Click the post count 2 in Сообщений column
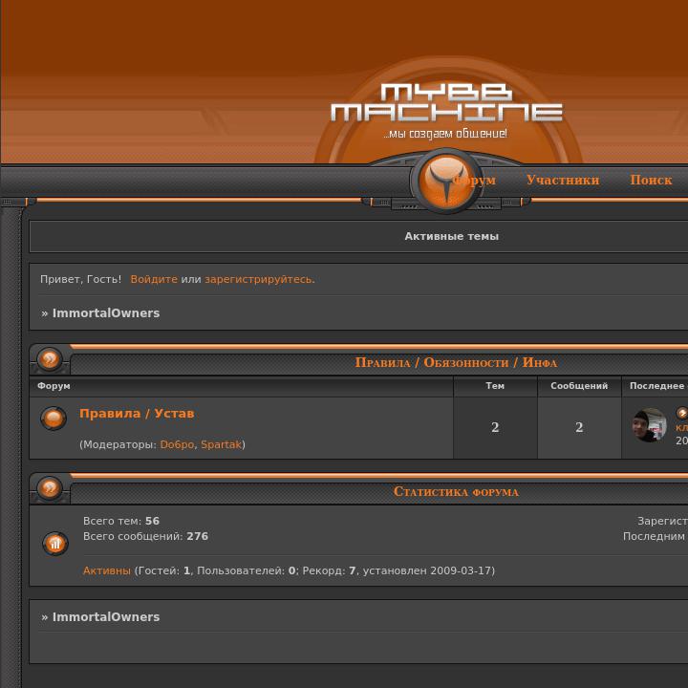This screenshot has height=688, width=688. (x=579, y=427)
